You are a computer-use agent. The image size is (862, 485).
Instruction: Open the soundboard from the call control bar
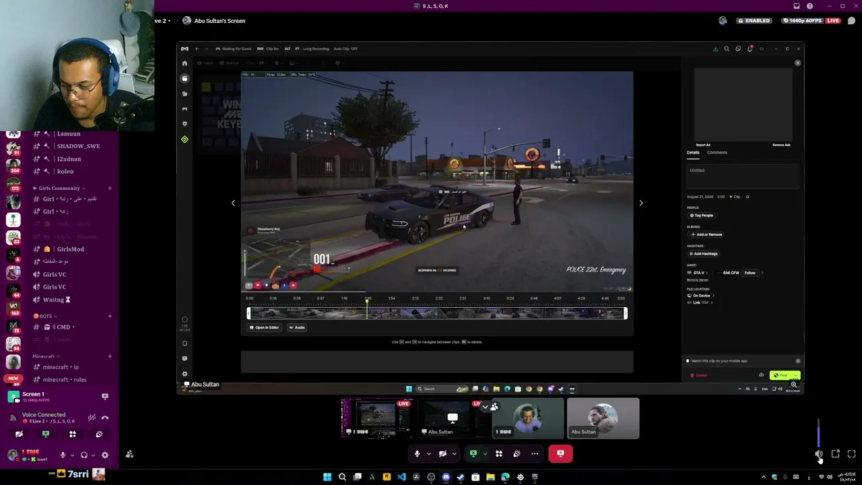click(517, 454)
